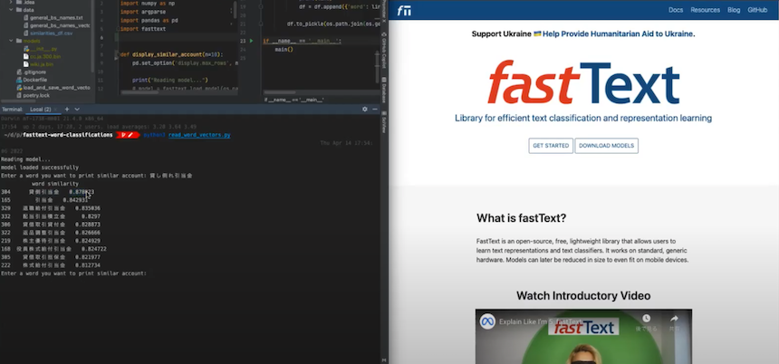Click the __name__ == '__main__' breadcrumb
Viewport: 779px width, 364px height.
(x=294, y=100)
